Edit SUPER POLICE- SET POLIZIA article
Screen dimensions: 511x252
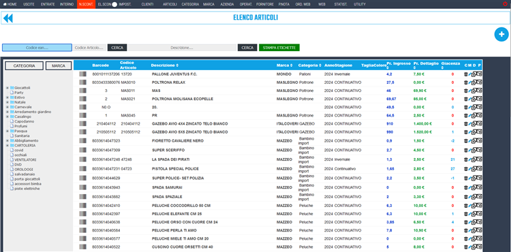(470, 178)
